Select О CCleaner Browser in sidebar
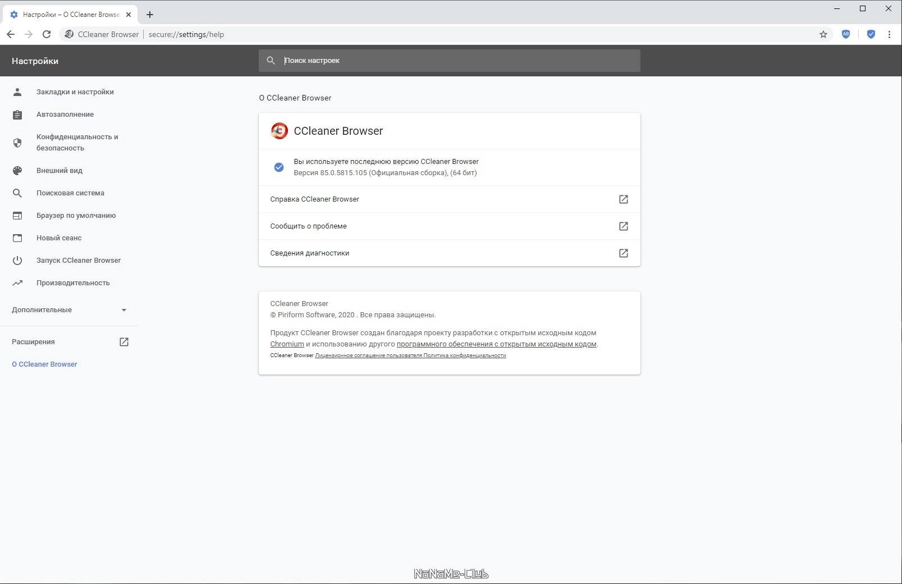The height and width of the screenshot is (584, 902). pyautogui.click(x=44, y=364)
